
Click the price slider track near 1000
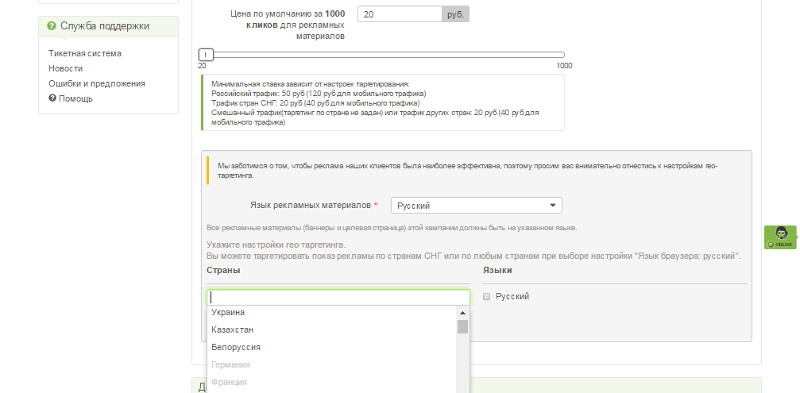(560, 55)
